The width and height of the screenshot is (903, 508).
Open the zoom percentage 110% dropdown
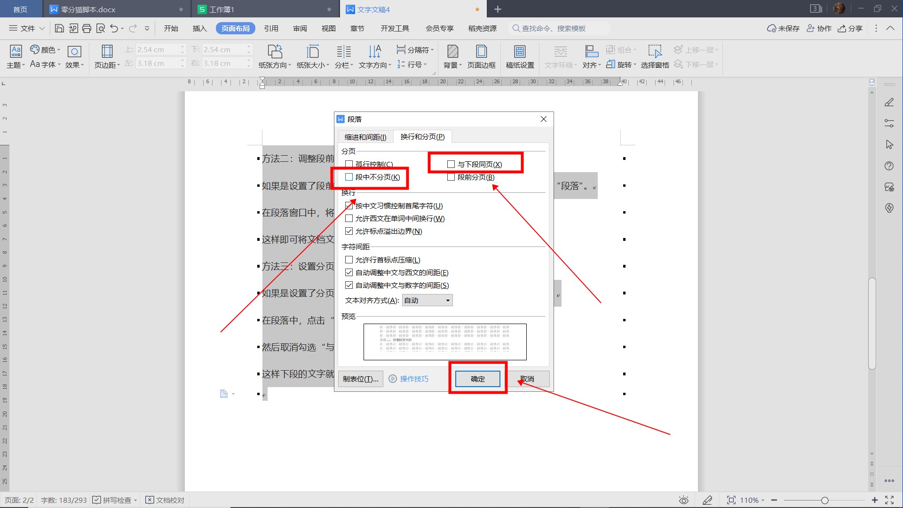point(752,500)
